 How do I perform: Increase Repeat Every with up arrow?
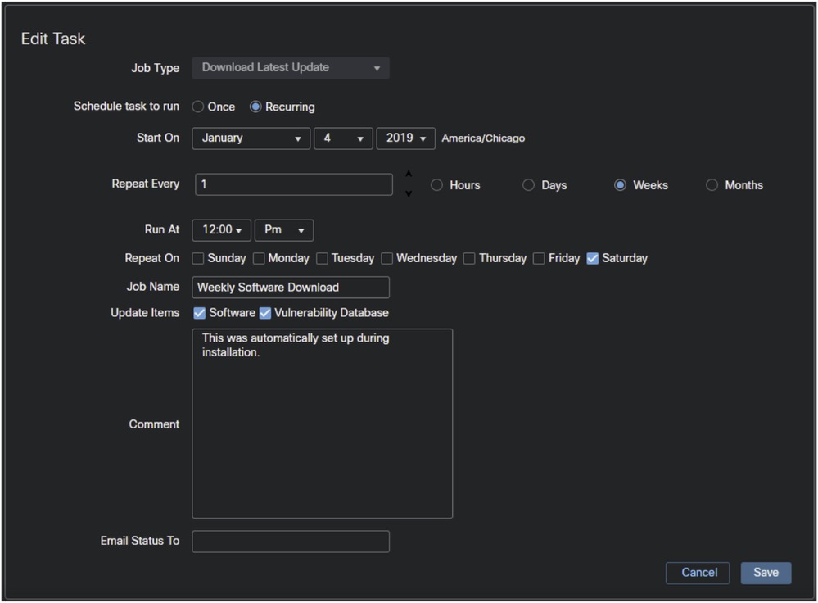(x=409, y=174)
